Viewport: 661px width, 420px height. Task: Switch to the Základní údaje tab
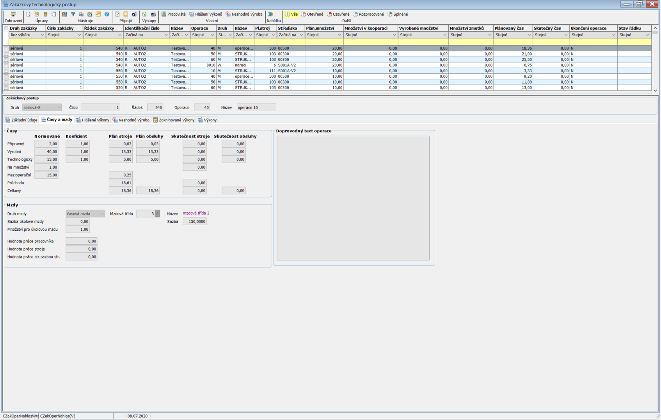[21, 120]
